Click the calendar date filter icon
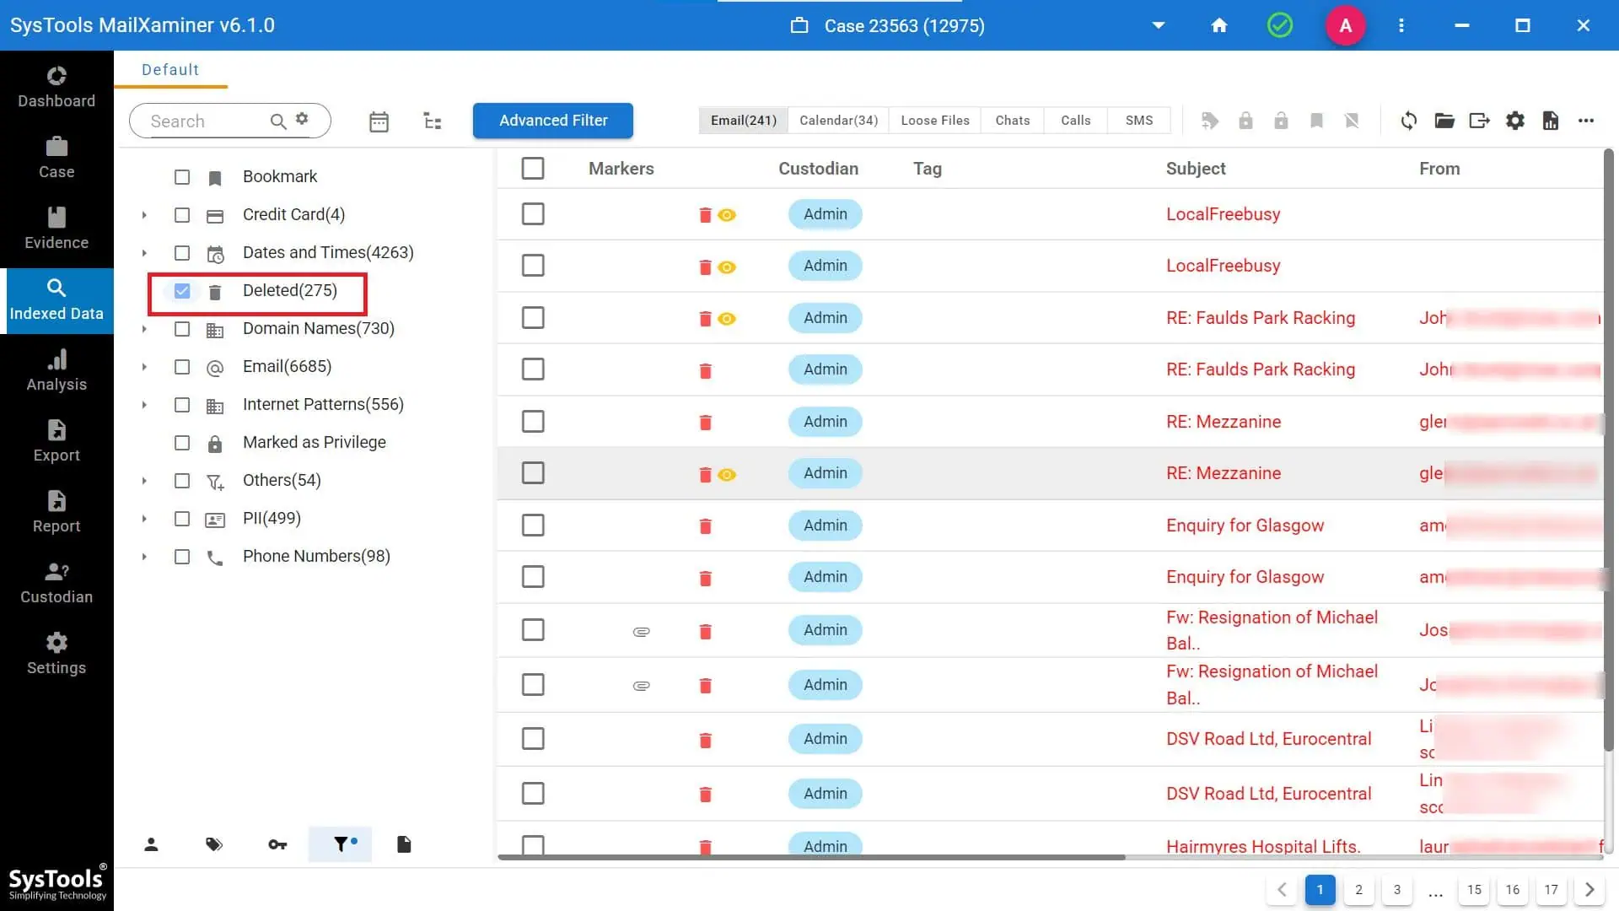The height and width of the screenshot is (911, 1619). pos(379,121)
